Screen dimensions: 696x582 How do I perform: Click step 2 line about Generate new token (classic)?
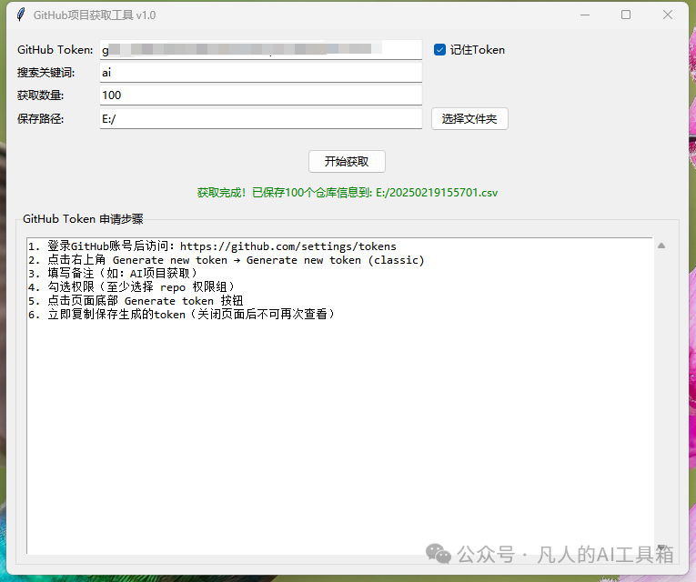point(227,260)
